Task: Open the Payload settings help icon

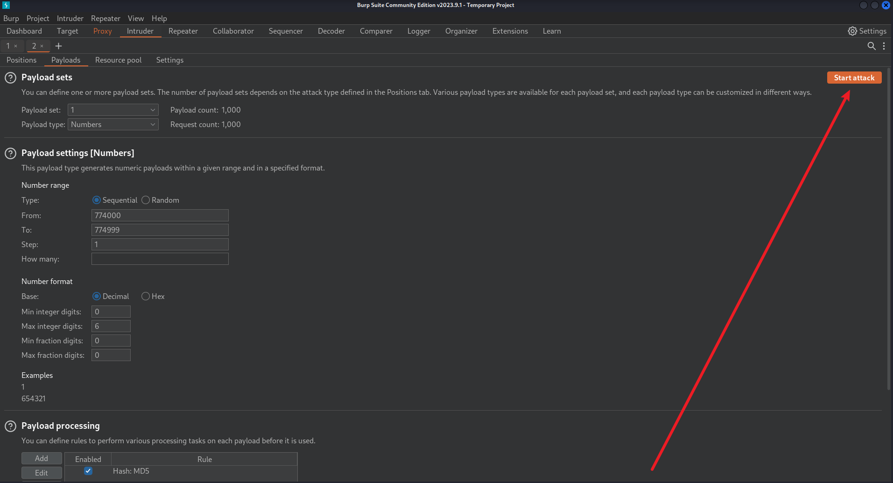Action: point(10,153)
